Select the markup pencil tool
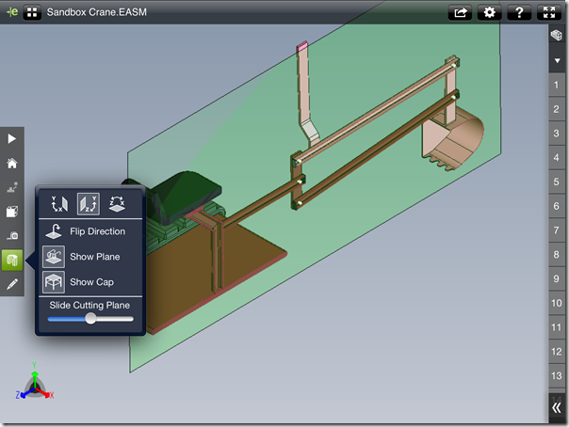569x427 pixels. point(12,284)
